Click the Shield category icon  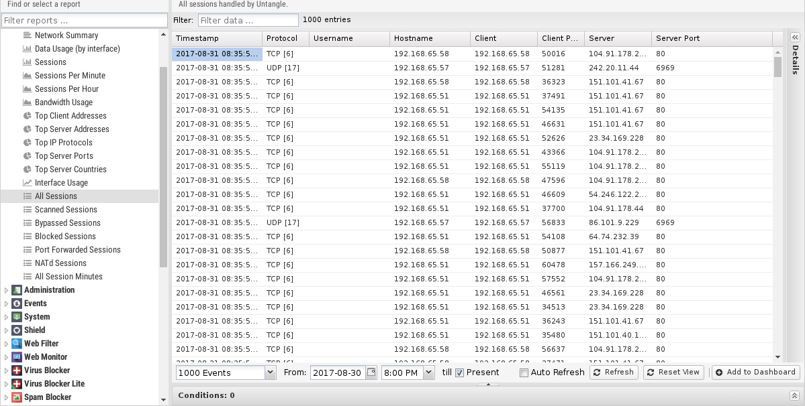click(17, 330)
